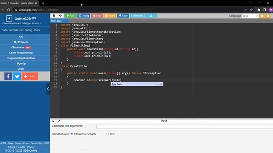Image resolution: width=273 pixels, height=153 pixels.
Task: Open the tab search chevron
Action: tap(251, 3)
